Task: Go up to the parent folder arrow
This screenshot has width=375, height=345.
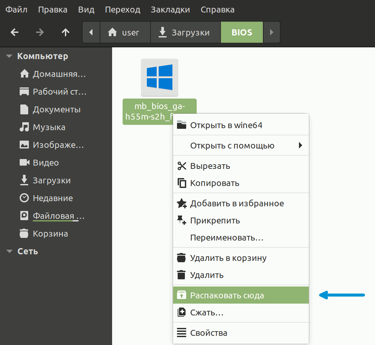Action: pyautogui.click(x=66, y=32)
